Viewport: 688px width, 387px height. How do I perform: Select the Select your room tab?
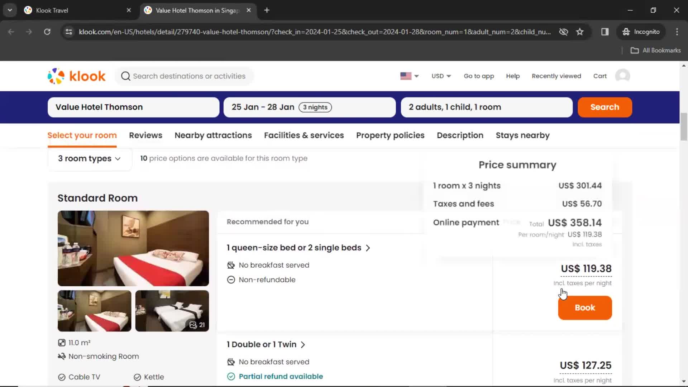(x=82, y=135)
